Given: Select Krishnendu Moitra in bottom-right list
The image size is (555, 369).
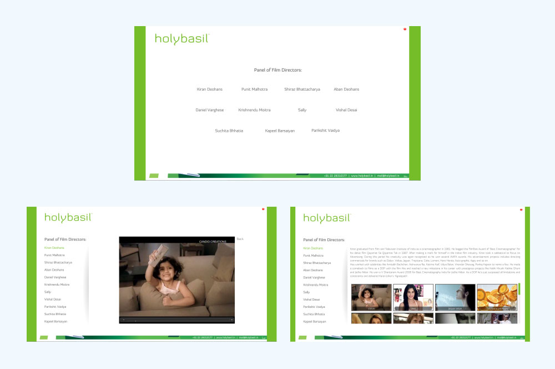Looking at the screenshot, I should coord(316,285).
